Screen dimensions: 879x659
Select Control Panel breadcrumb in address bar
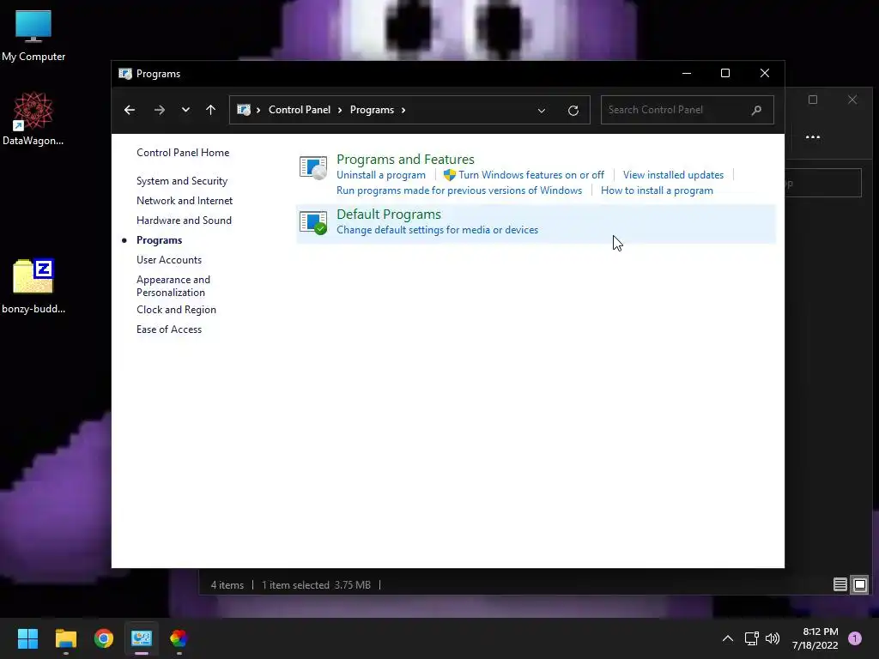[x=300, y=110]
